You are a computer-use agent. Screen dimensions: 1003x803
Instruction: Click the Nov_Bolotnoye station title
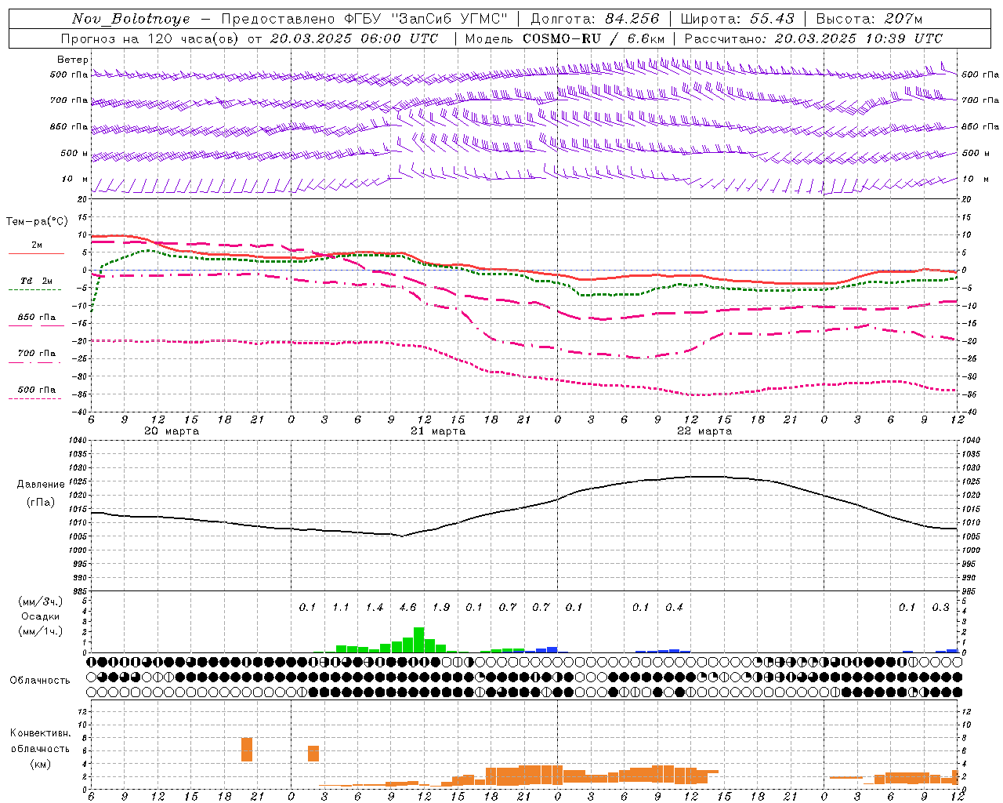click(130, 19)
